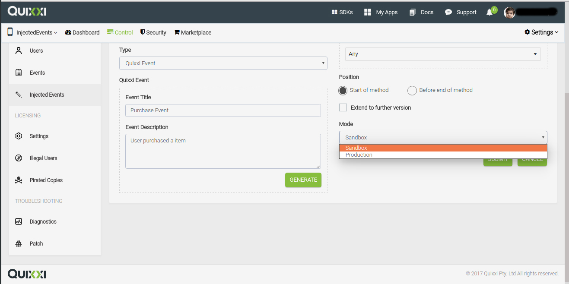Click the user avatar picture

click(510, 12)
